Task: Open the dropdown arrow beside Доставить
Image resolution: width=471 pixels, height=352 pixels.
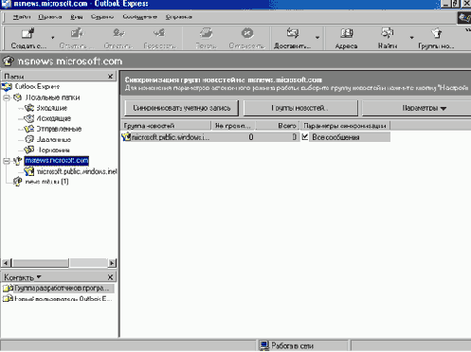Action: [317, 38]
